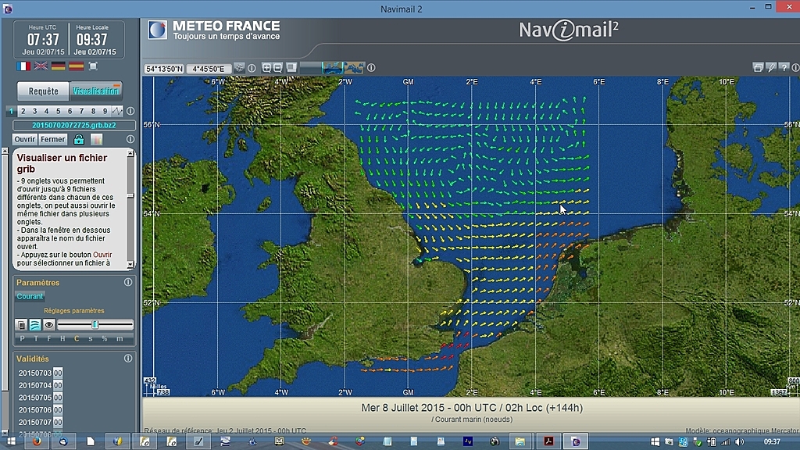The image size is (800, 450).
Task: Open info for the Paramètres panel
Action: [x=128, y=282]
